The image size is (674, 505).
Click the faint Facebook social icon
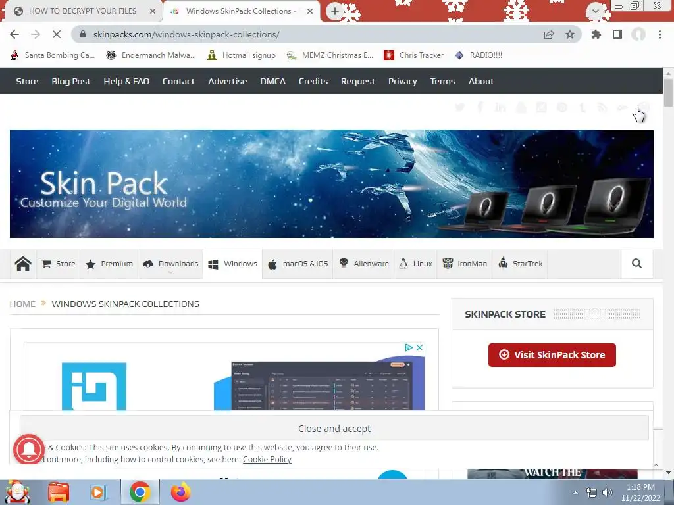tap(480, 107)
